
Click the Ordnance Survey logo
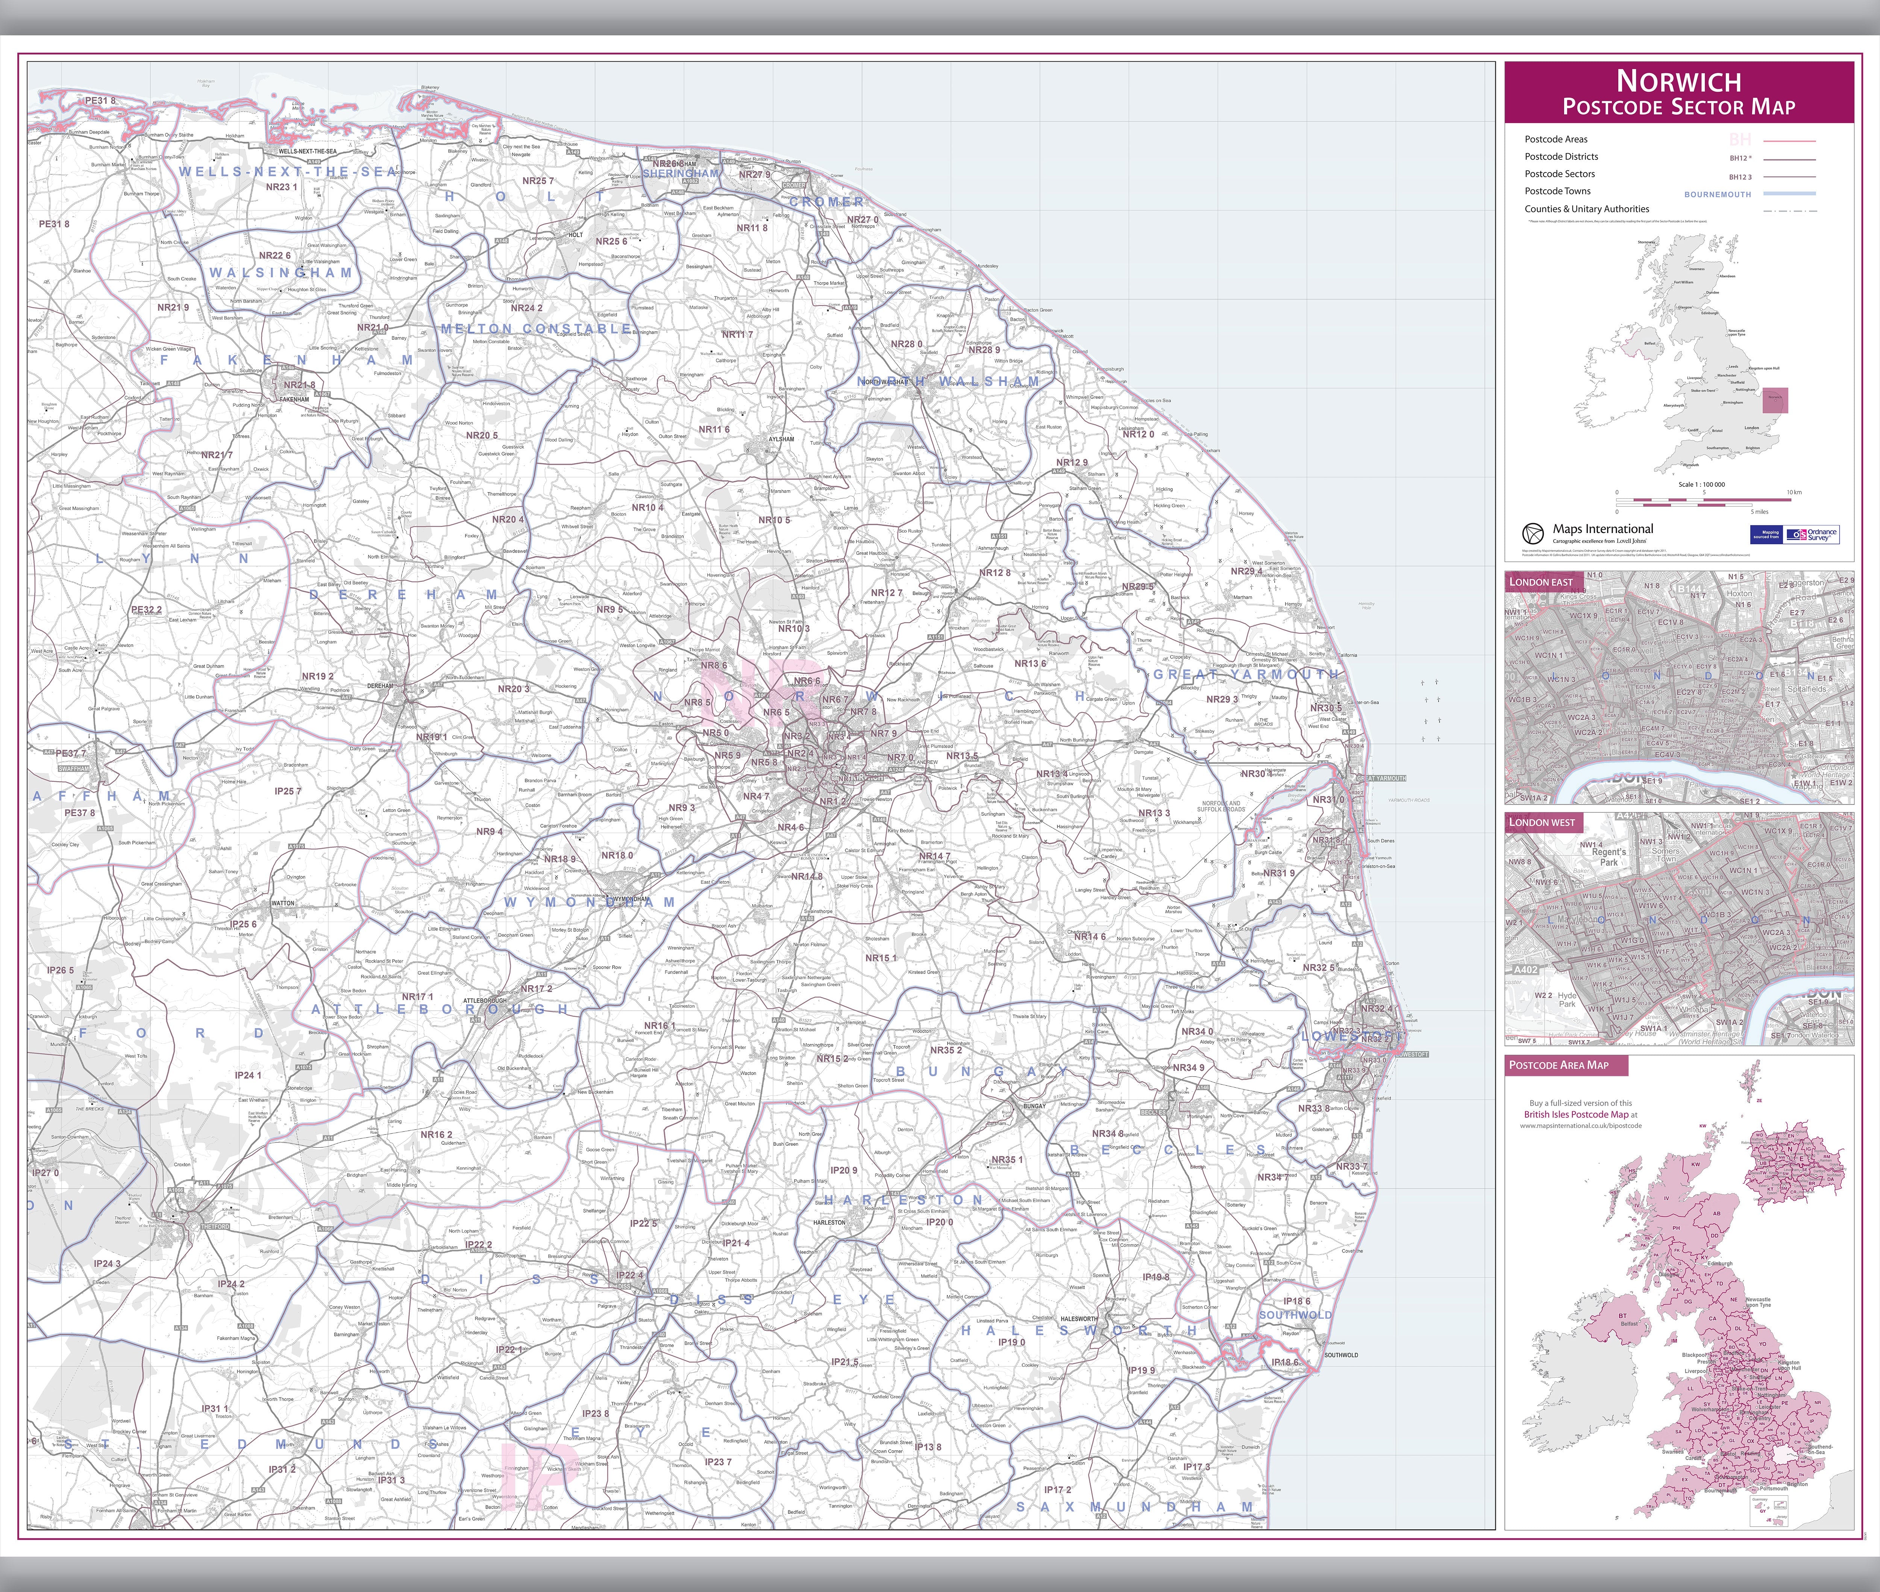coord(1812,534)
